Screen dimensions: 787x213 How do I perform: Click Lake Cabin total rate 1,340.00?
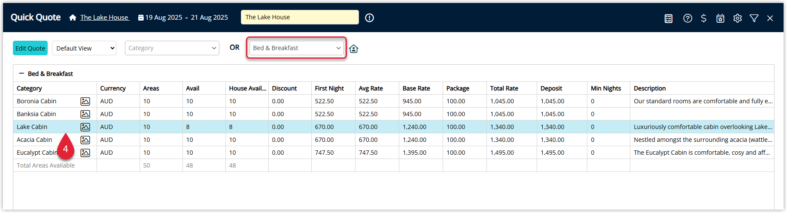(x=502, y=127)
